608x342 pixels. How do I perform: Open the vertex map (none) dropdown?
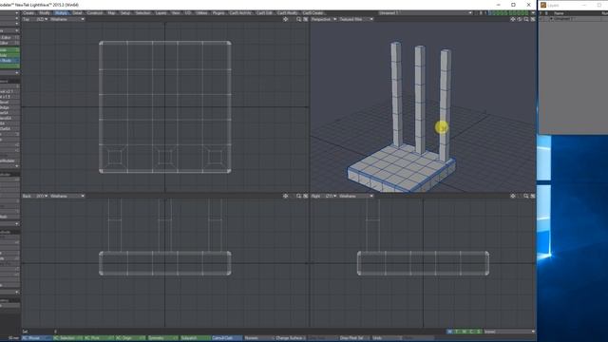click(509, 332)
